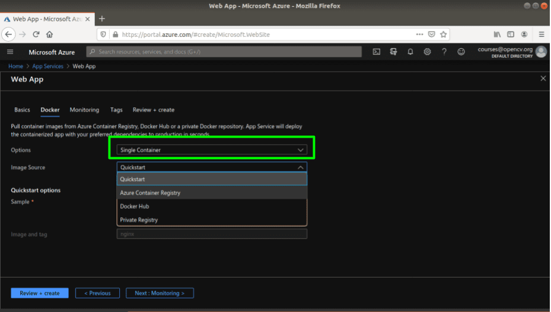Close the Web App blade
Image resolution: width=551 pixels, height=312 pixels.
543,78
